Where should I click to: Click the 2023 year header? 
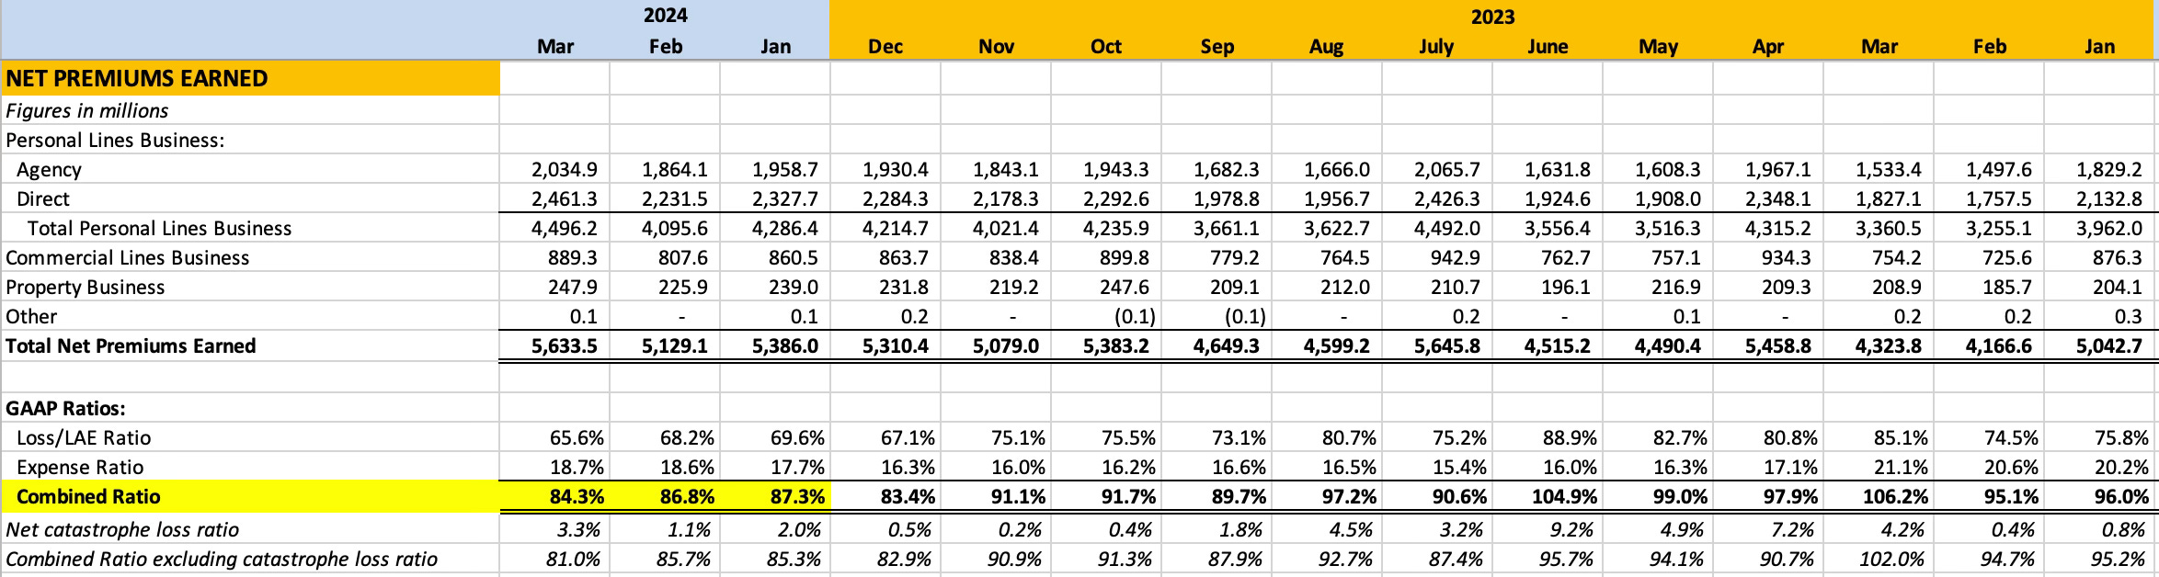click(1492, 16)
